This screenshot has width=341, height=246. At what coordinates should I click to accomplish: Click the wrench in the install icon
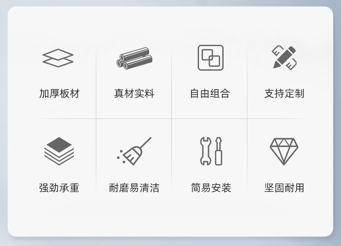205,151
